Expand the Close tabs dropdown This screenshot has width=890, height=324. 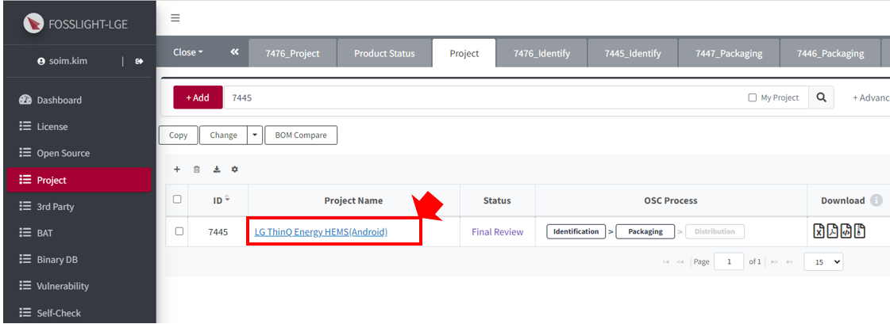click(188, 52)
